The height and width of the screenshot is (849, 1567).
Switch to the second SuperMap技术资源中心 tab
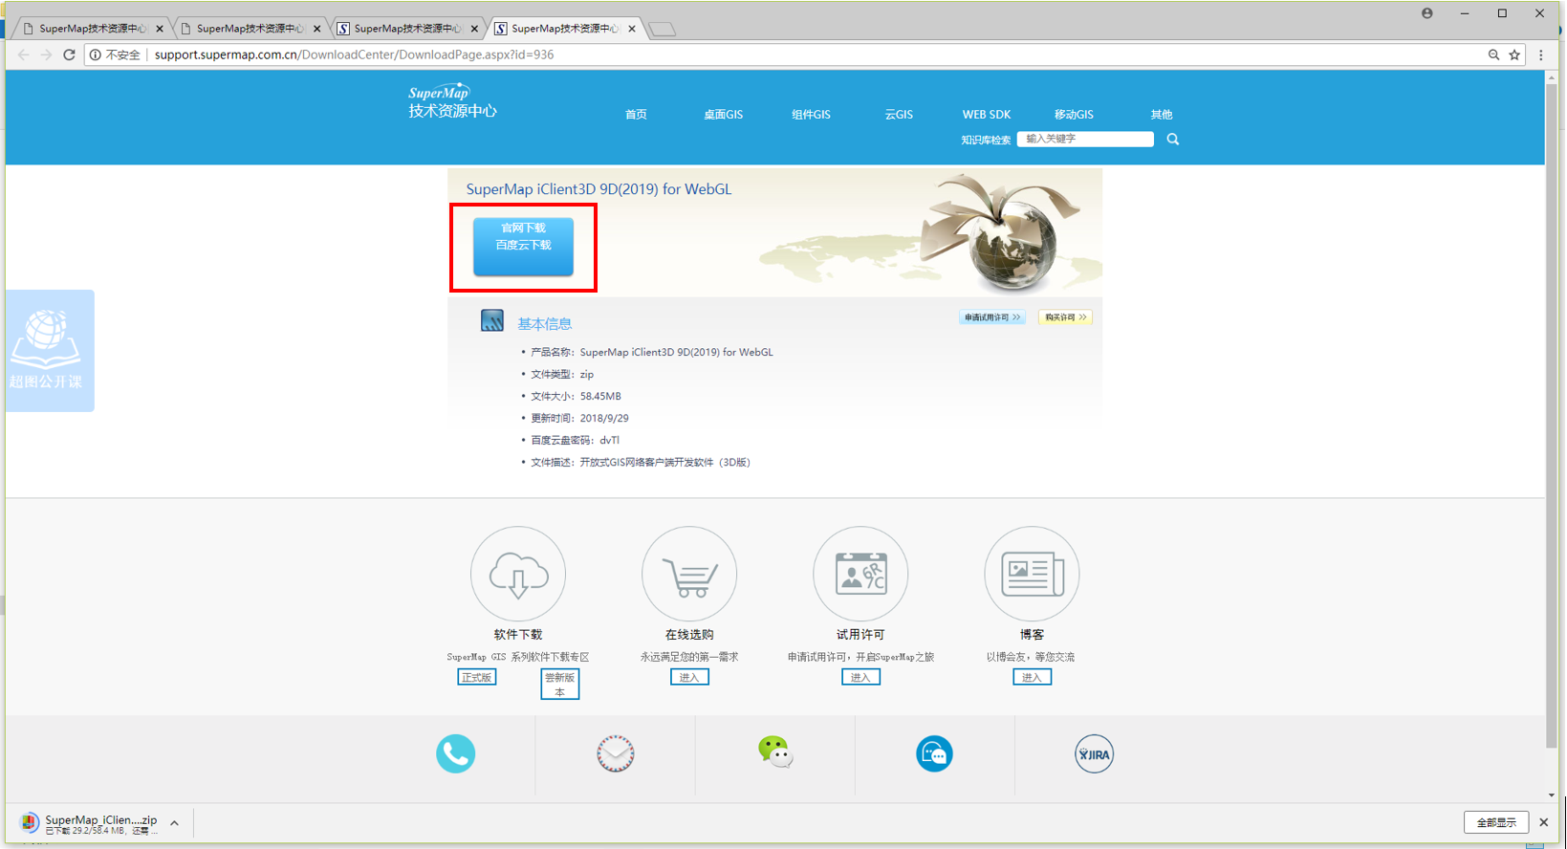tap(250, 29)
